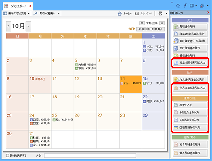Expand the 表示内容の変更 dropdown arrow

pos(29,14)
